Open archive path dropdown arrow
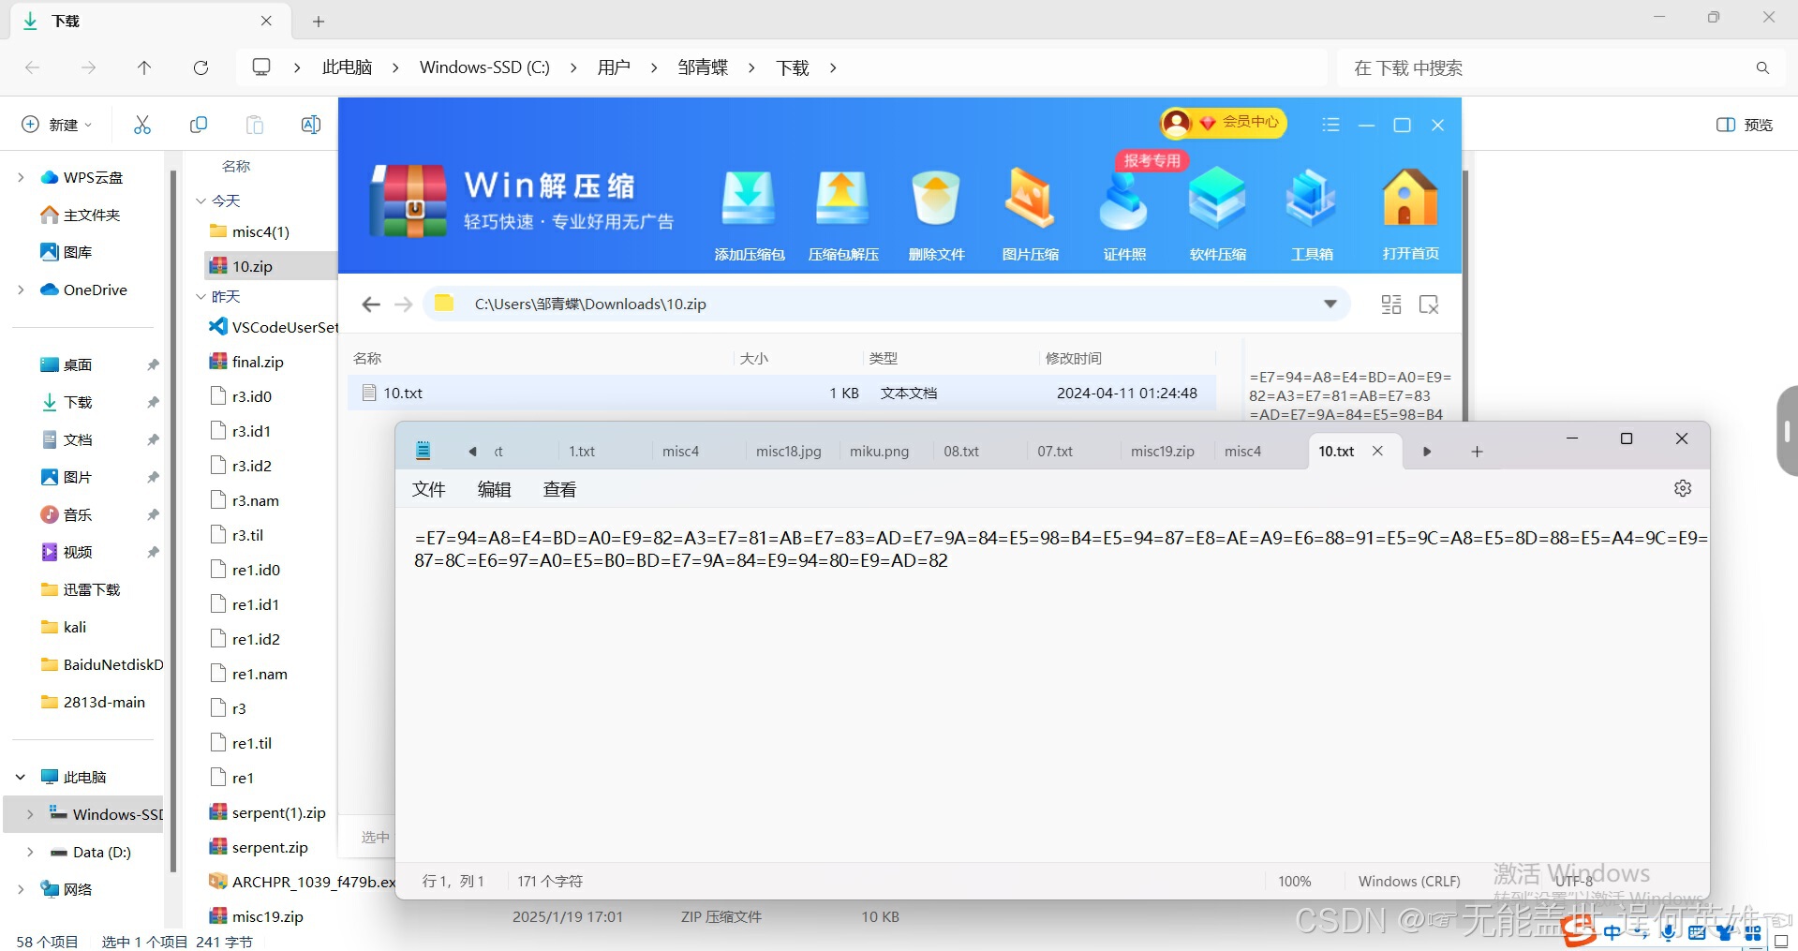The width and height of the screenshot is (1798, 951). coord(1330,304)
